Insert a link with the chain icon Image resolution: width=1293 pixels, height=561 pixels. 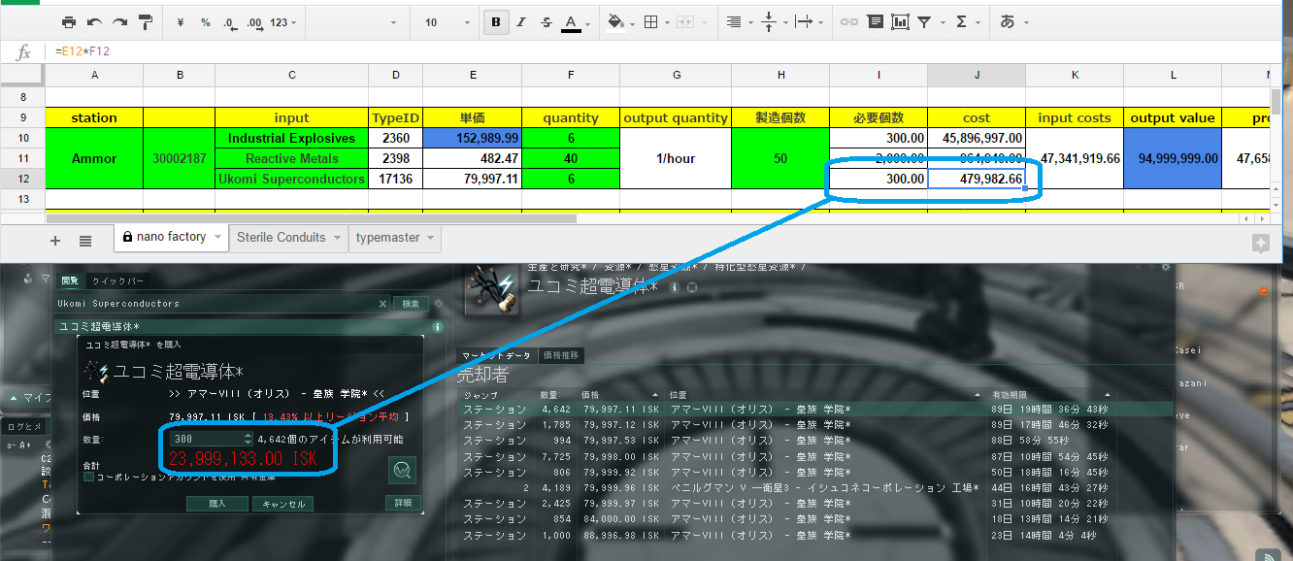pos(848,21)
